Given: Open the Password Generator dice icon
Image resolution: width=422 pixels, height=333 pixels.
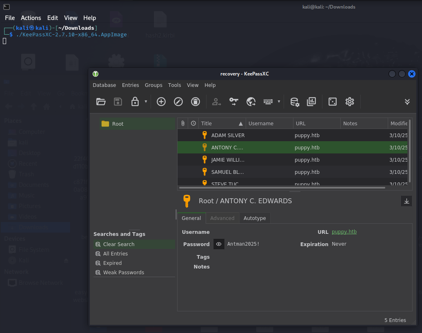Looking at the screenshot, I should (x=333, y=102).
